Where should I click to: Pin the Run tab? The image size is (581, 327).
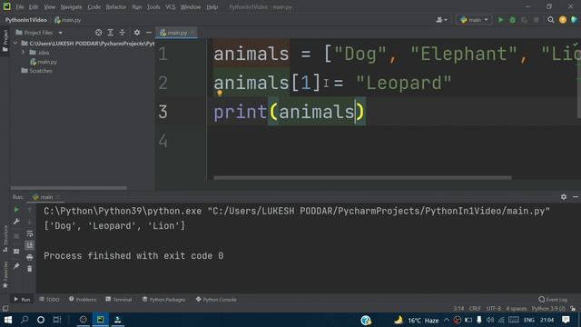[16, 266]
